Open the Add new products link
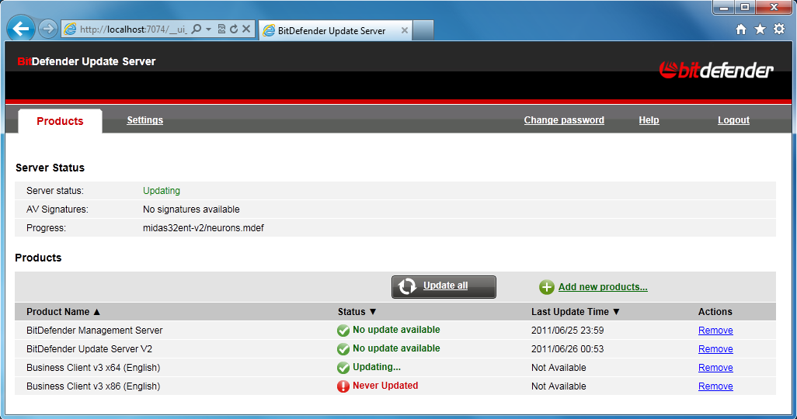The image size is (797, 419). pos(603,287)
